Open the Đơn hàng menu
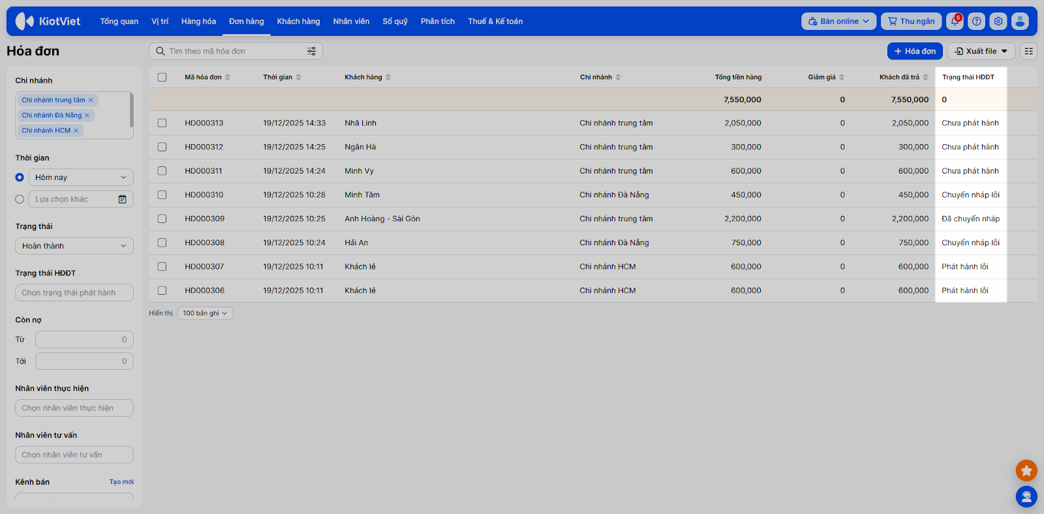Viewport: 1044px width, 514px height. [247, 22]
